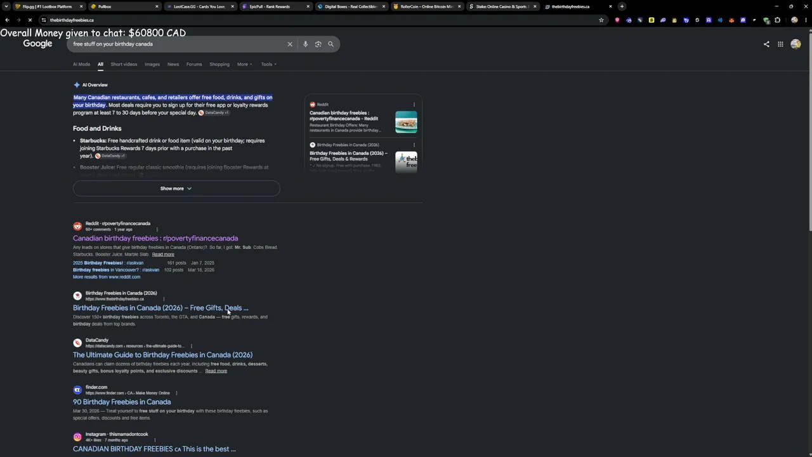The height and width of the screenshot is (457, 812).
Task: Click the Google search box
Action: pos(178,44)
